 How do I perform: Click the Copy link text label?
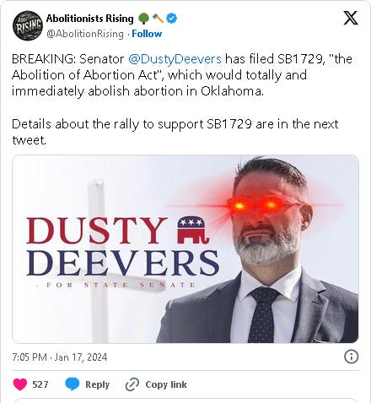(x=166, y=384)
